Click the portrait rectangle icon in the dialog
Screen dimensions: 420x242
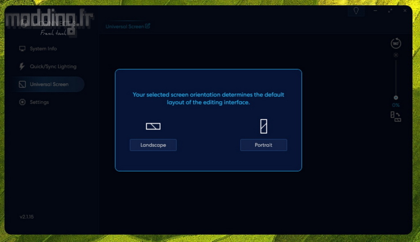[263, 126]
